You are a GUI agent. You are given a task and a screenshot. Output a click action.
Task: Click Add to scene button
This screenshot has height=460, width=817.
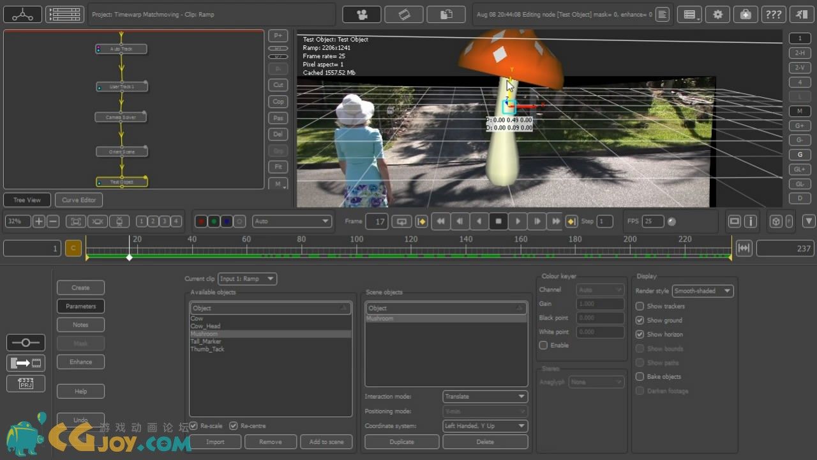[326, 441]
